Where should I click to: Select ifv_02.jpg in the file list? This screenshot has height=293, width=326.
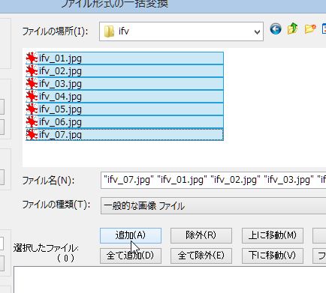coord(125,71)
